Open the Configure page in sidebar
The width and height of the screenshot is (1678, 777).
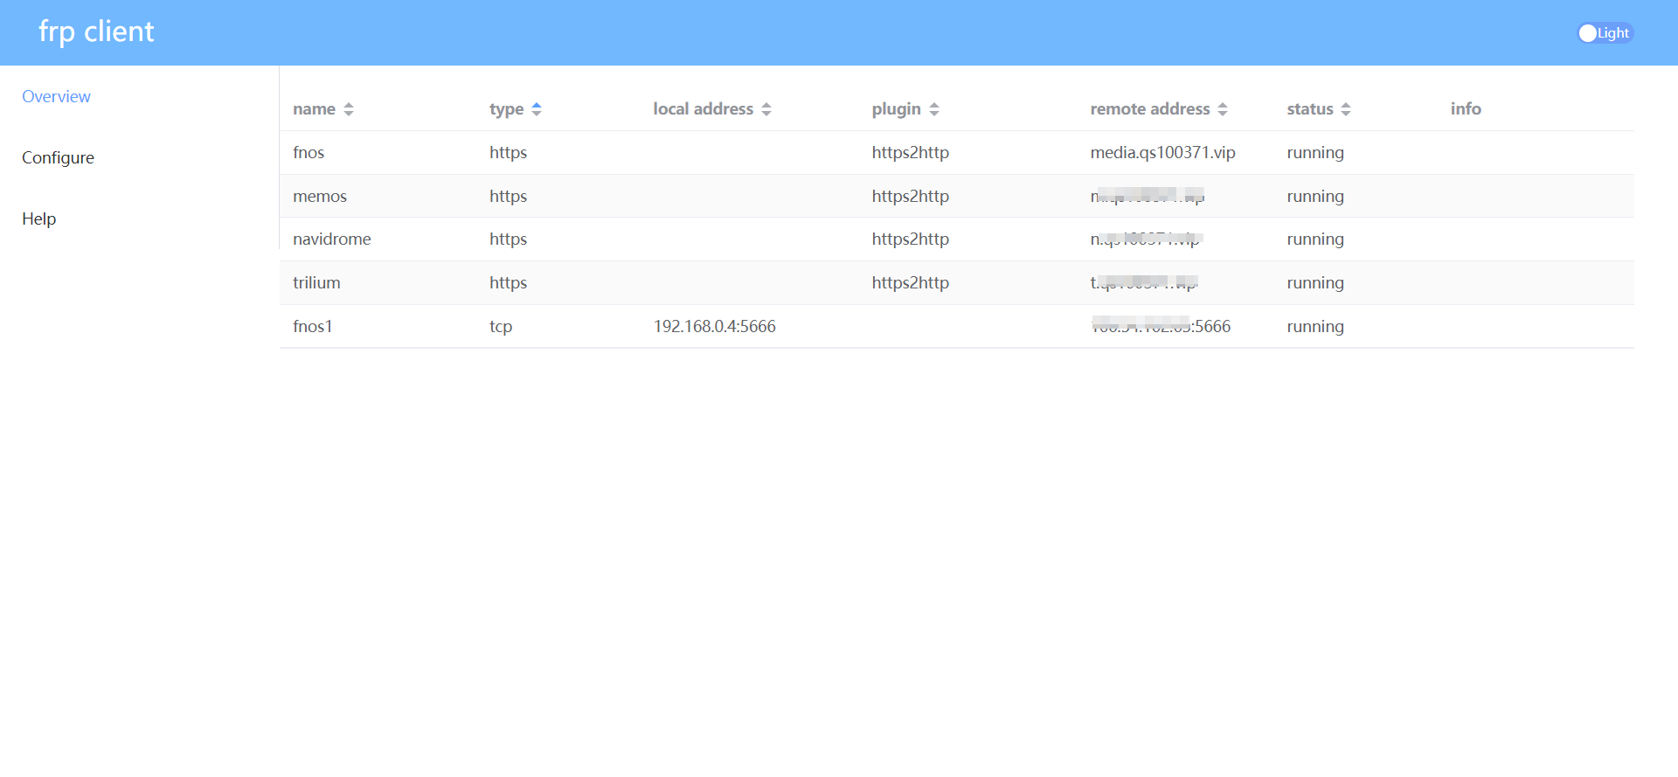(58, 158)
